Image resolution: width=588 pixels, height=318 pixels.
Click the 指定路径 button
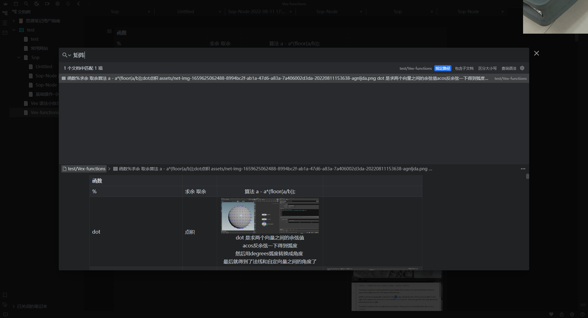click(x=443, y=68)
